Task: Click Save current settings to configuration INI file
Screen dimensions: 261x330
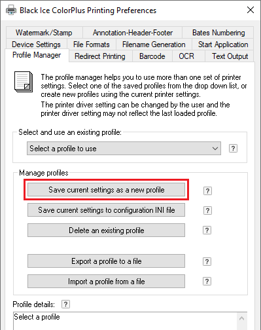Action: point(106,210)
